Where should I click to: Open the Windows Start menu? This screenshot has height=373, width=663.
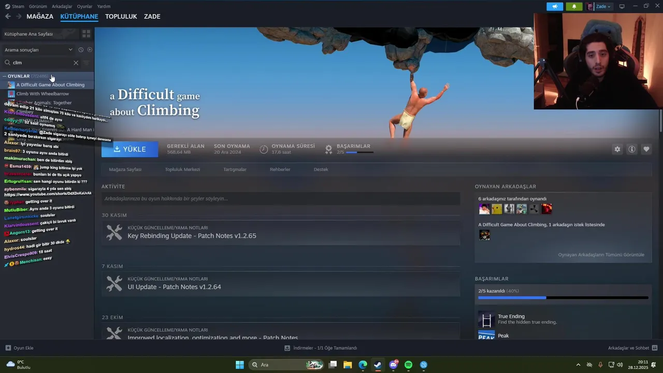pyautogui.click(x=240, y=365)
